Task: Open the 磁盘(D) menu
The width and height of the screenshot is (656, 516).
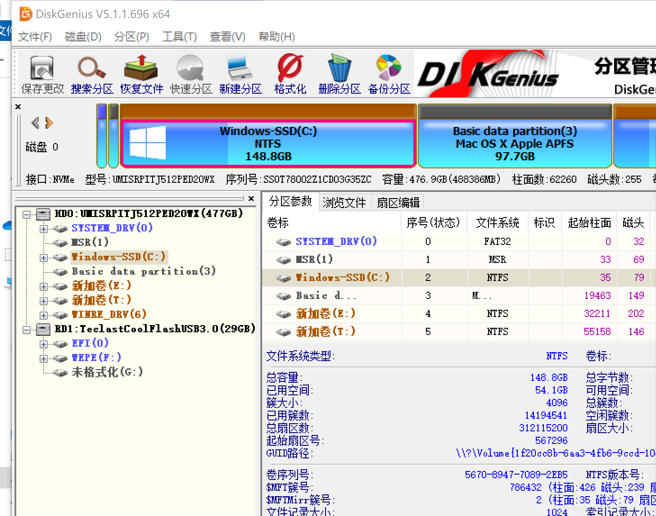Action: [83, 36]
